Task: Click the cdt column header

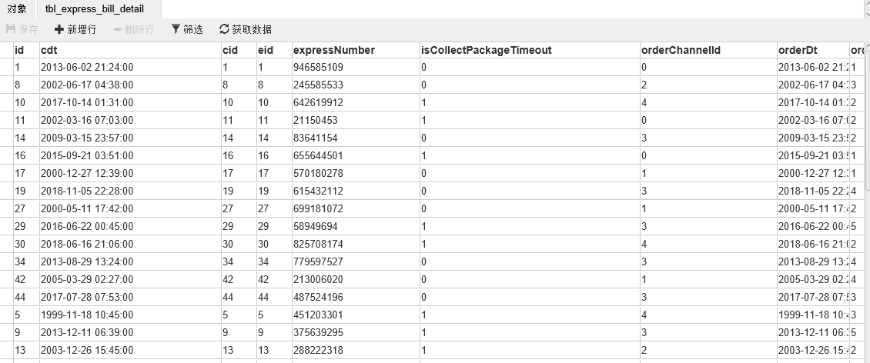Action: coord(130,50)
